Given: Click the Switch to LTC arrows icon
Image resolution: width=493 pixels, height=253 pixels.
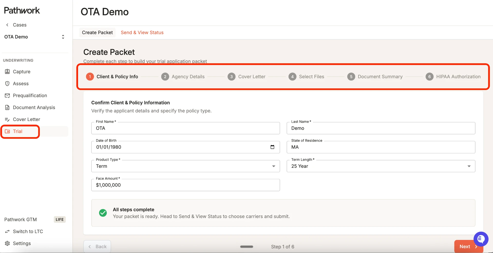Looking at the screenshot, I should point(7,231).
